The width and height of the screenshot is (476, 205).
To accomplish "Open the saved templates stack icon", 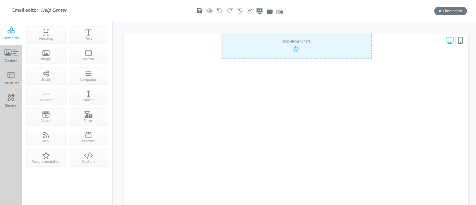I will coord(270,11).
